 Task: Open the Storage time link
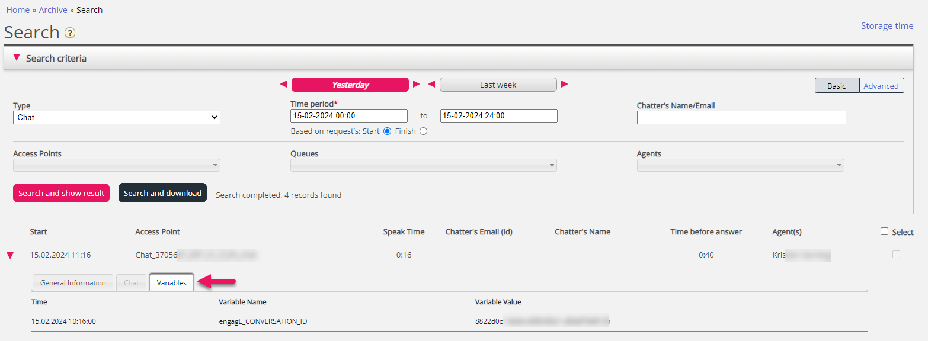point(887,26)
